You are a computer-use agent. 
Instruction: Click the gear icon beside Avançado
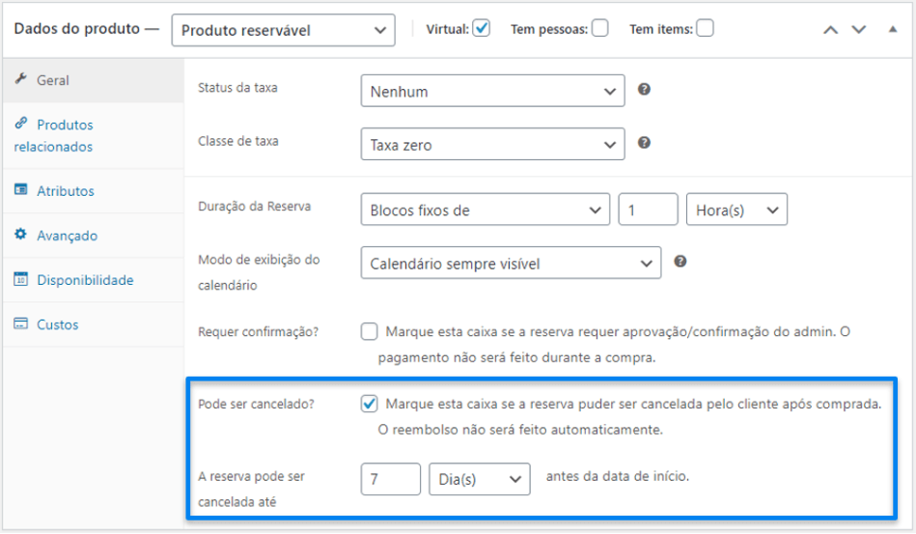20,235
